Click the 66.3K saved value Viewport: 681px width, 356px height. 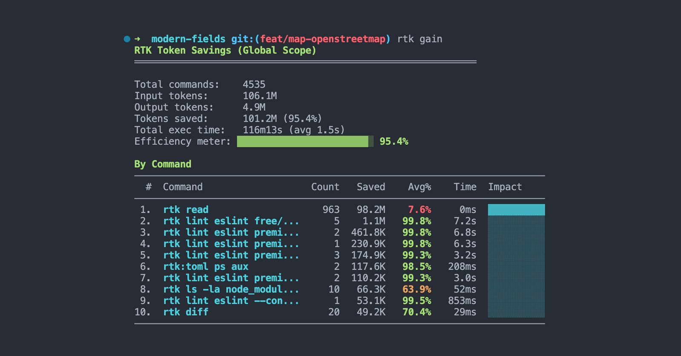click(x=371, y=289)
